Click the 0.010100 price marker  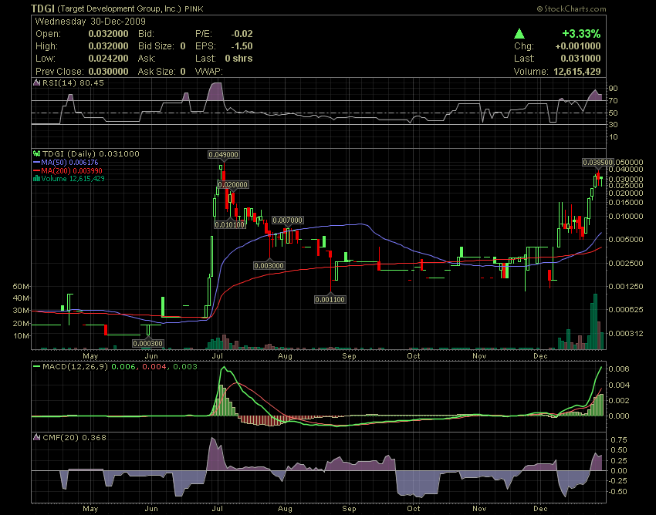click(x=230, y=225)
